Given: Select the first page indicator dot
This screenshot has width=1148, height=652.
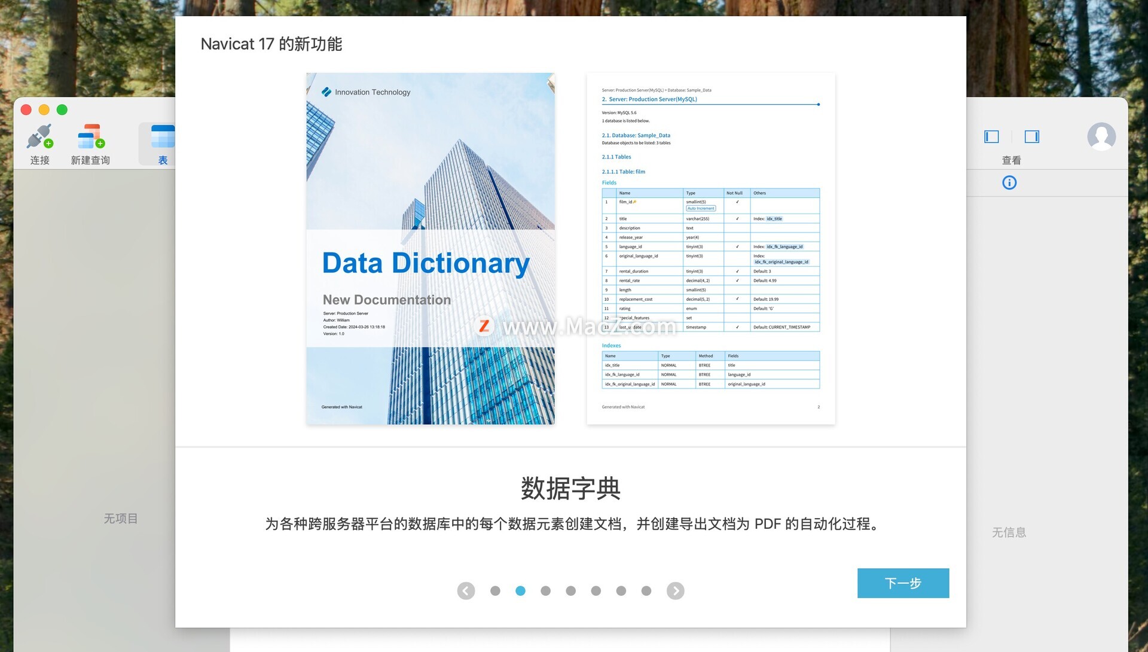Looking at the screenshot, I should click(495, 590).
